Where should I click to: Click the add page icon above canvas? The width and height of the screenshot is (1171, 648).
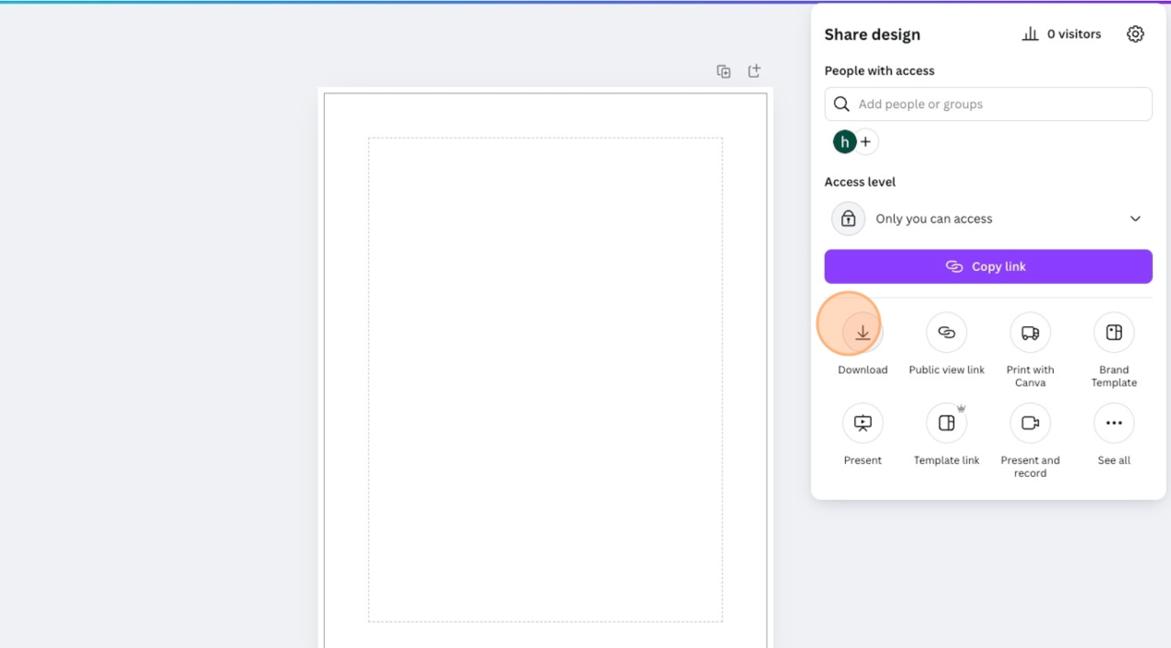(754, 71)
